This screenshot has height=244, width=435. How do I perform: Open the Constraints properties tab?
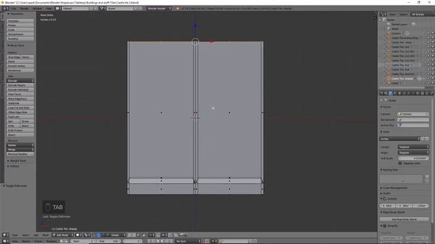(404, 94)
